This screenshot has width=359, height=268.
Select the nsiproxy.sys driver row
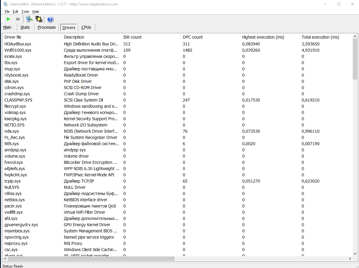click(177, 243)
